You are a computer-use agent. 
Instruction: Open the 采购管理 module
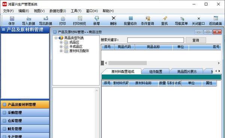click(25, 112)
